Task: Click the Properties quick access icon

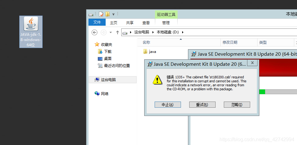Action: [x=101, y=14]
